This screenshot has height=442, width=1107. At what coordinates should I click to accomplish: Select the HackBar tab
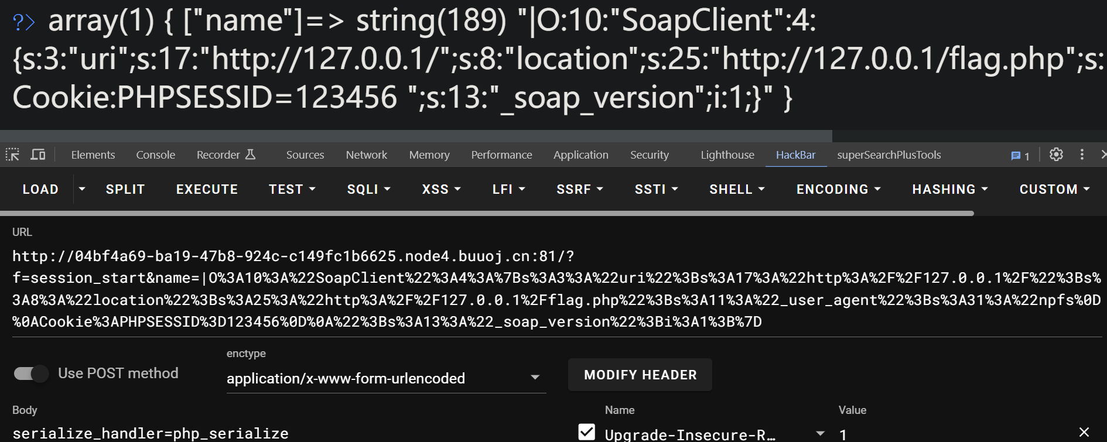pos(796,155)
